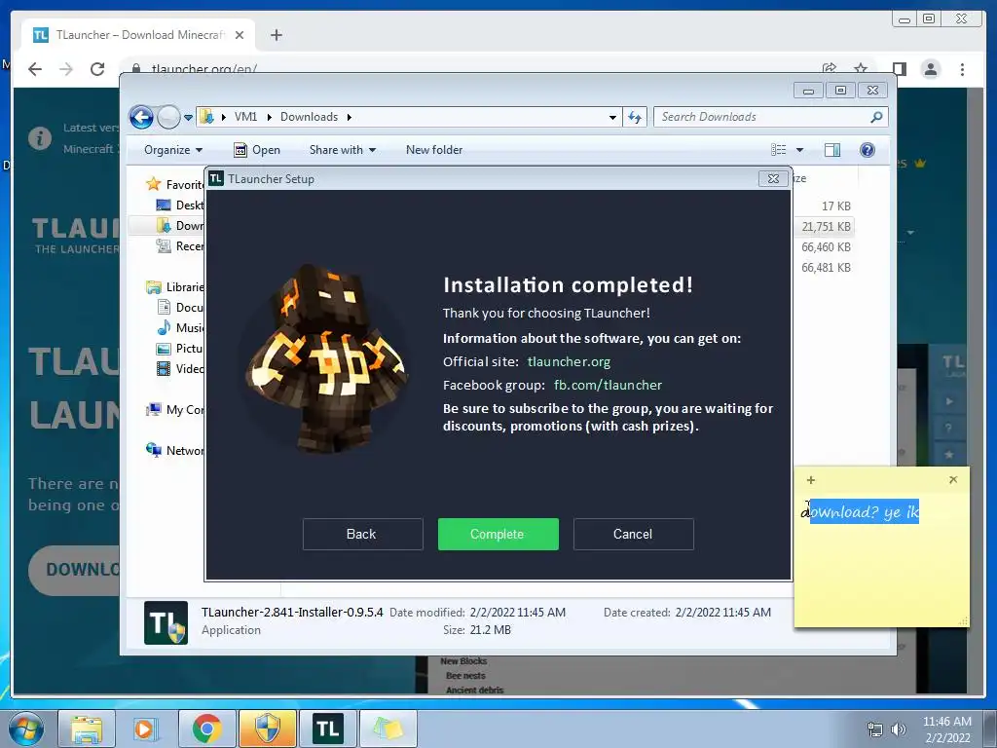Open the volume speaker tray icon
Viewport: 997px width, 748px height.
tap(899, 729)
